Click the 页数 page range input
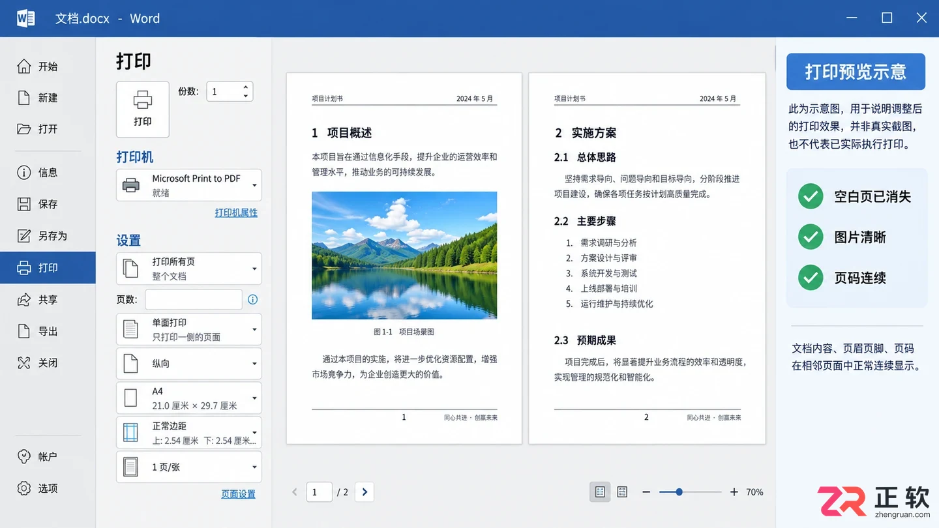This screenshot has height=528, width=939. 194,300
